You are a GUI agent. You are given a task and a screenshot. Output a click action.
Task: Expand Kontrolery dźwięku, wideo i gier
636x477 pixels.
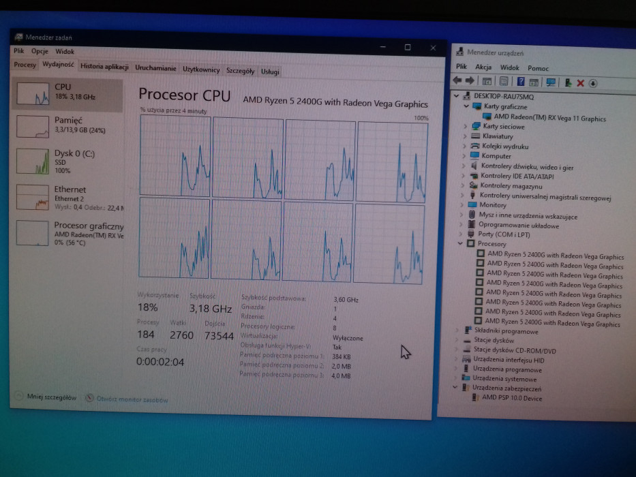(x=464, y=166)
